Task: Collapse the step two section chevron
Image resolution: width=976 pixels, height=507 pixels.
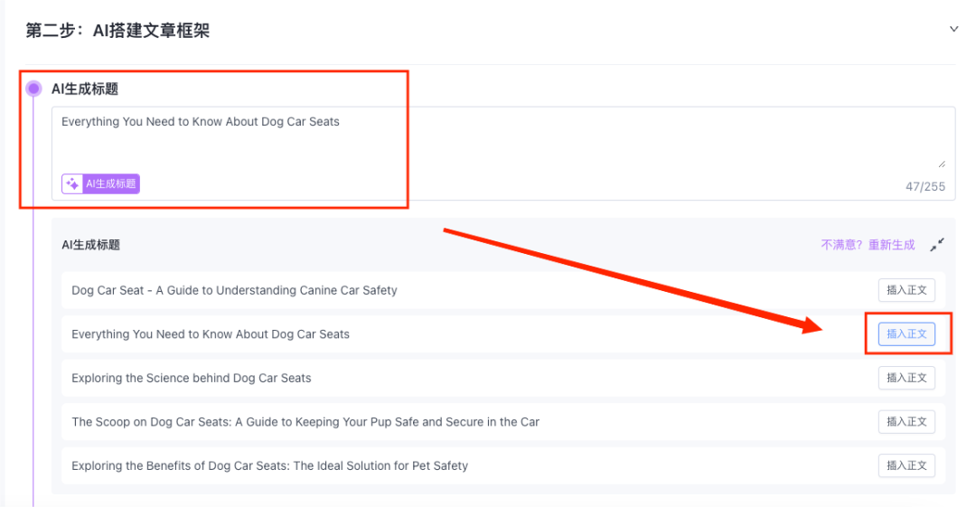Action: pyautogui.click(x=953, y=29)
